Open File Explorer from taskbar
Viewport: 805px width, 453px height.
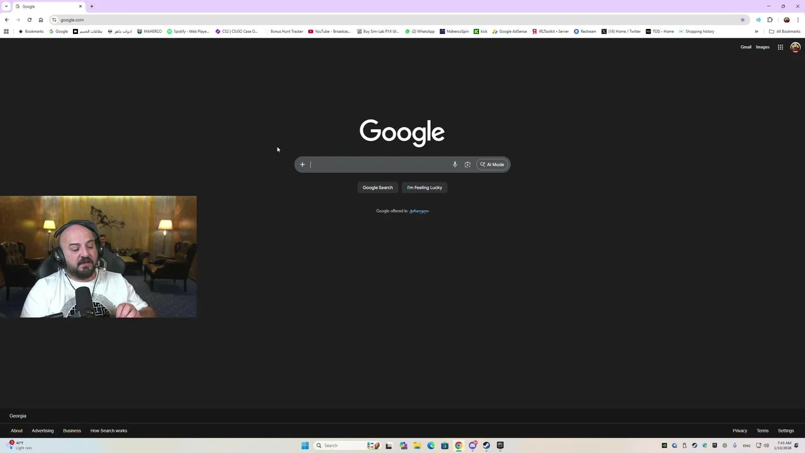pos(417,445)
